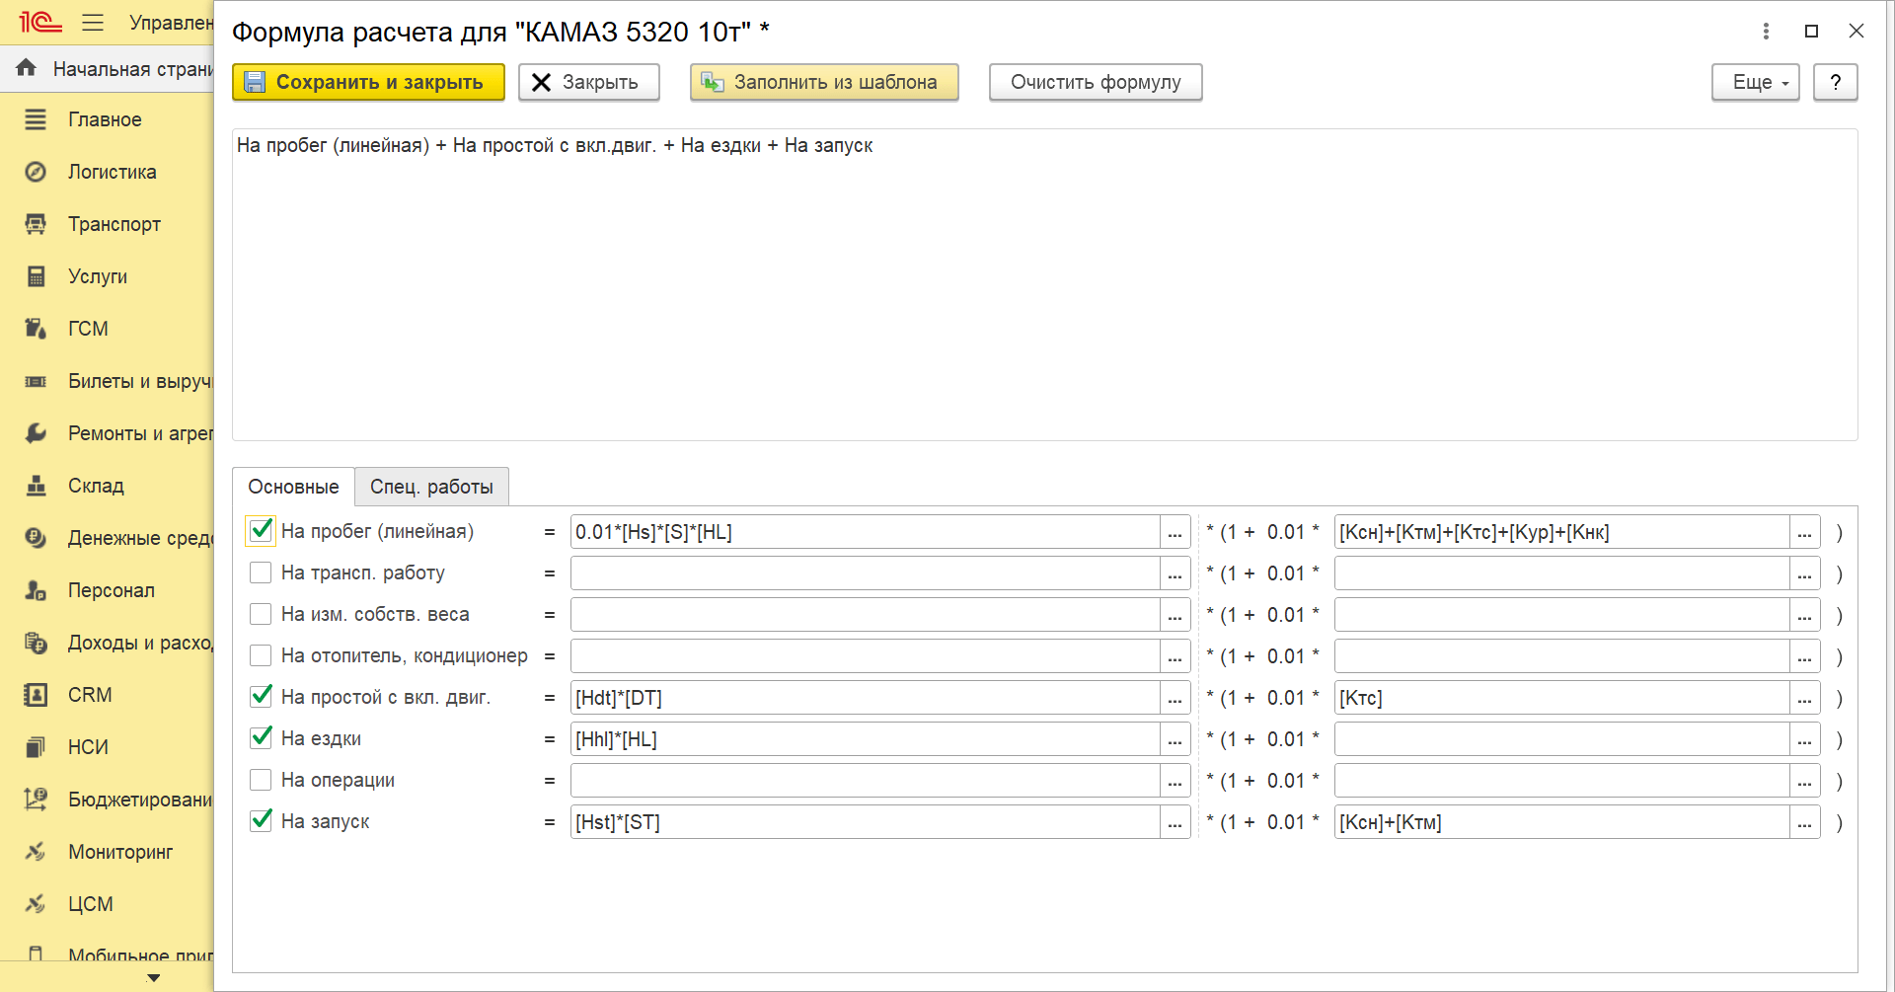Expand the Еще dropdown menu
The height and width of the screenshot is (992, 1895).
[x=1755, y=82]
